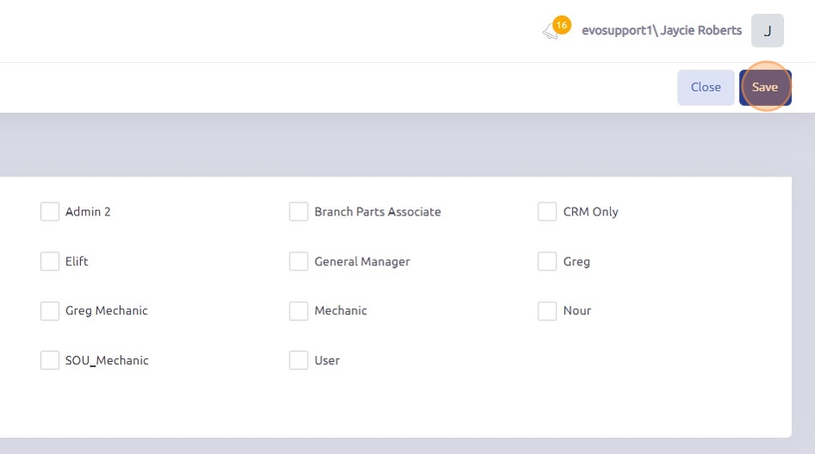This screenshot has width=815, height=454.
Task: Click the Close button
Action: [x=706, y=87]
